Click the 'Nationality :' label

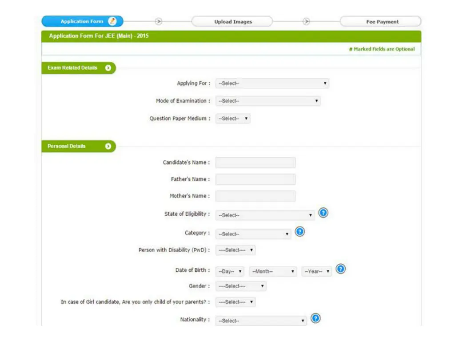coord(195,319)
